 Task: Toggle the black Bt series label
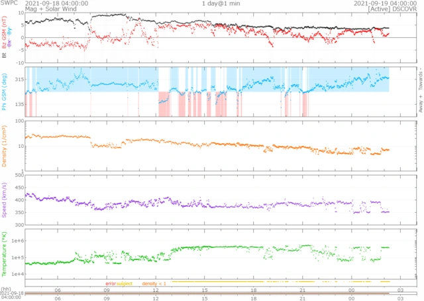(x=5, y=56)
